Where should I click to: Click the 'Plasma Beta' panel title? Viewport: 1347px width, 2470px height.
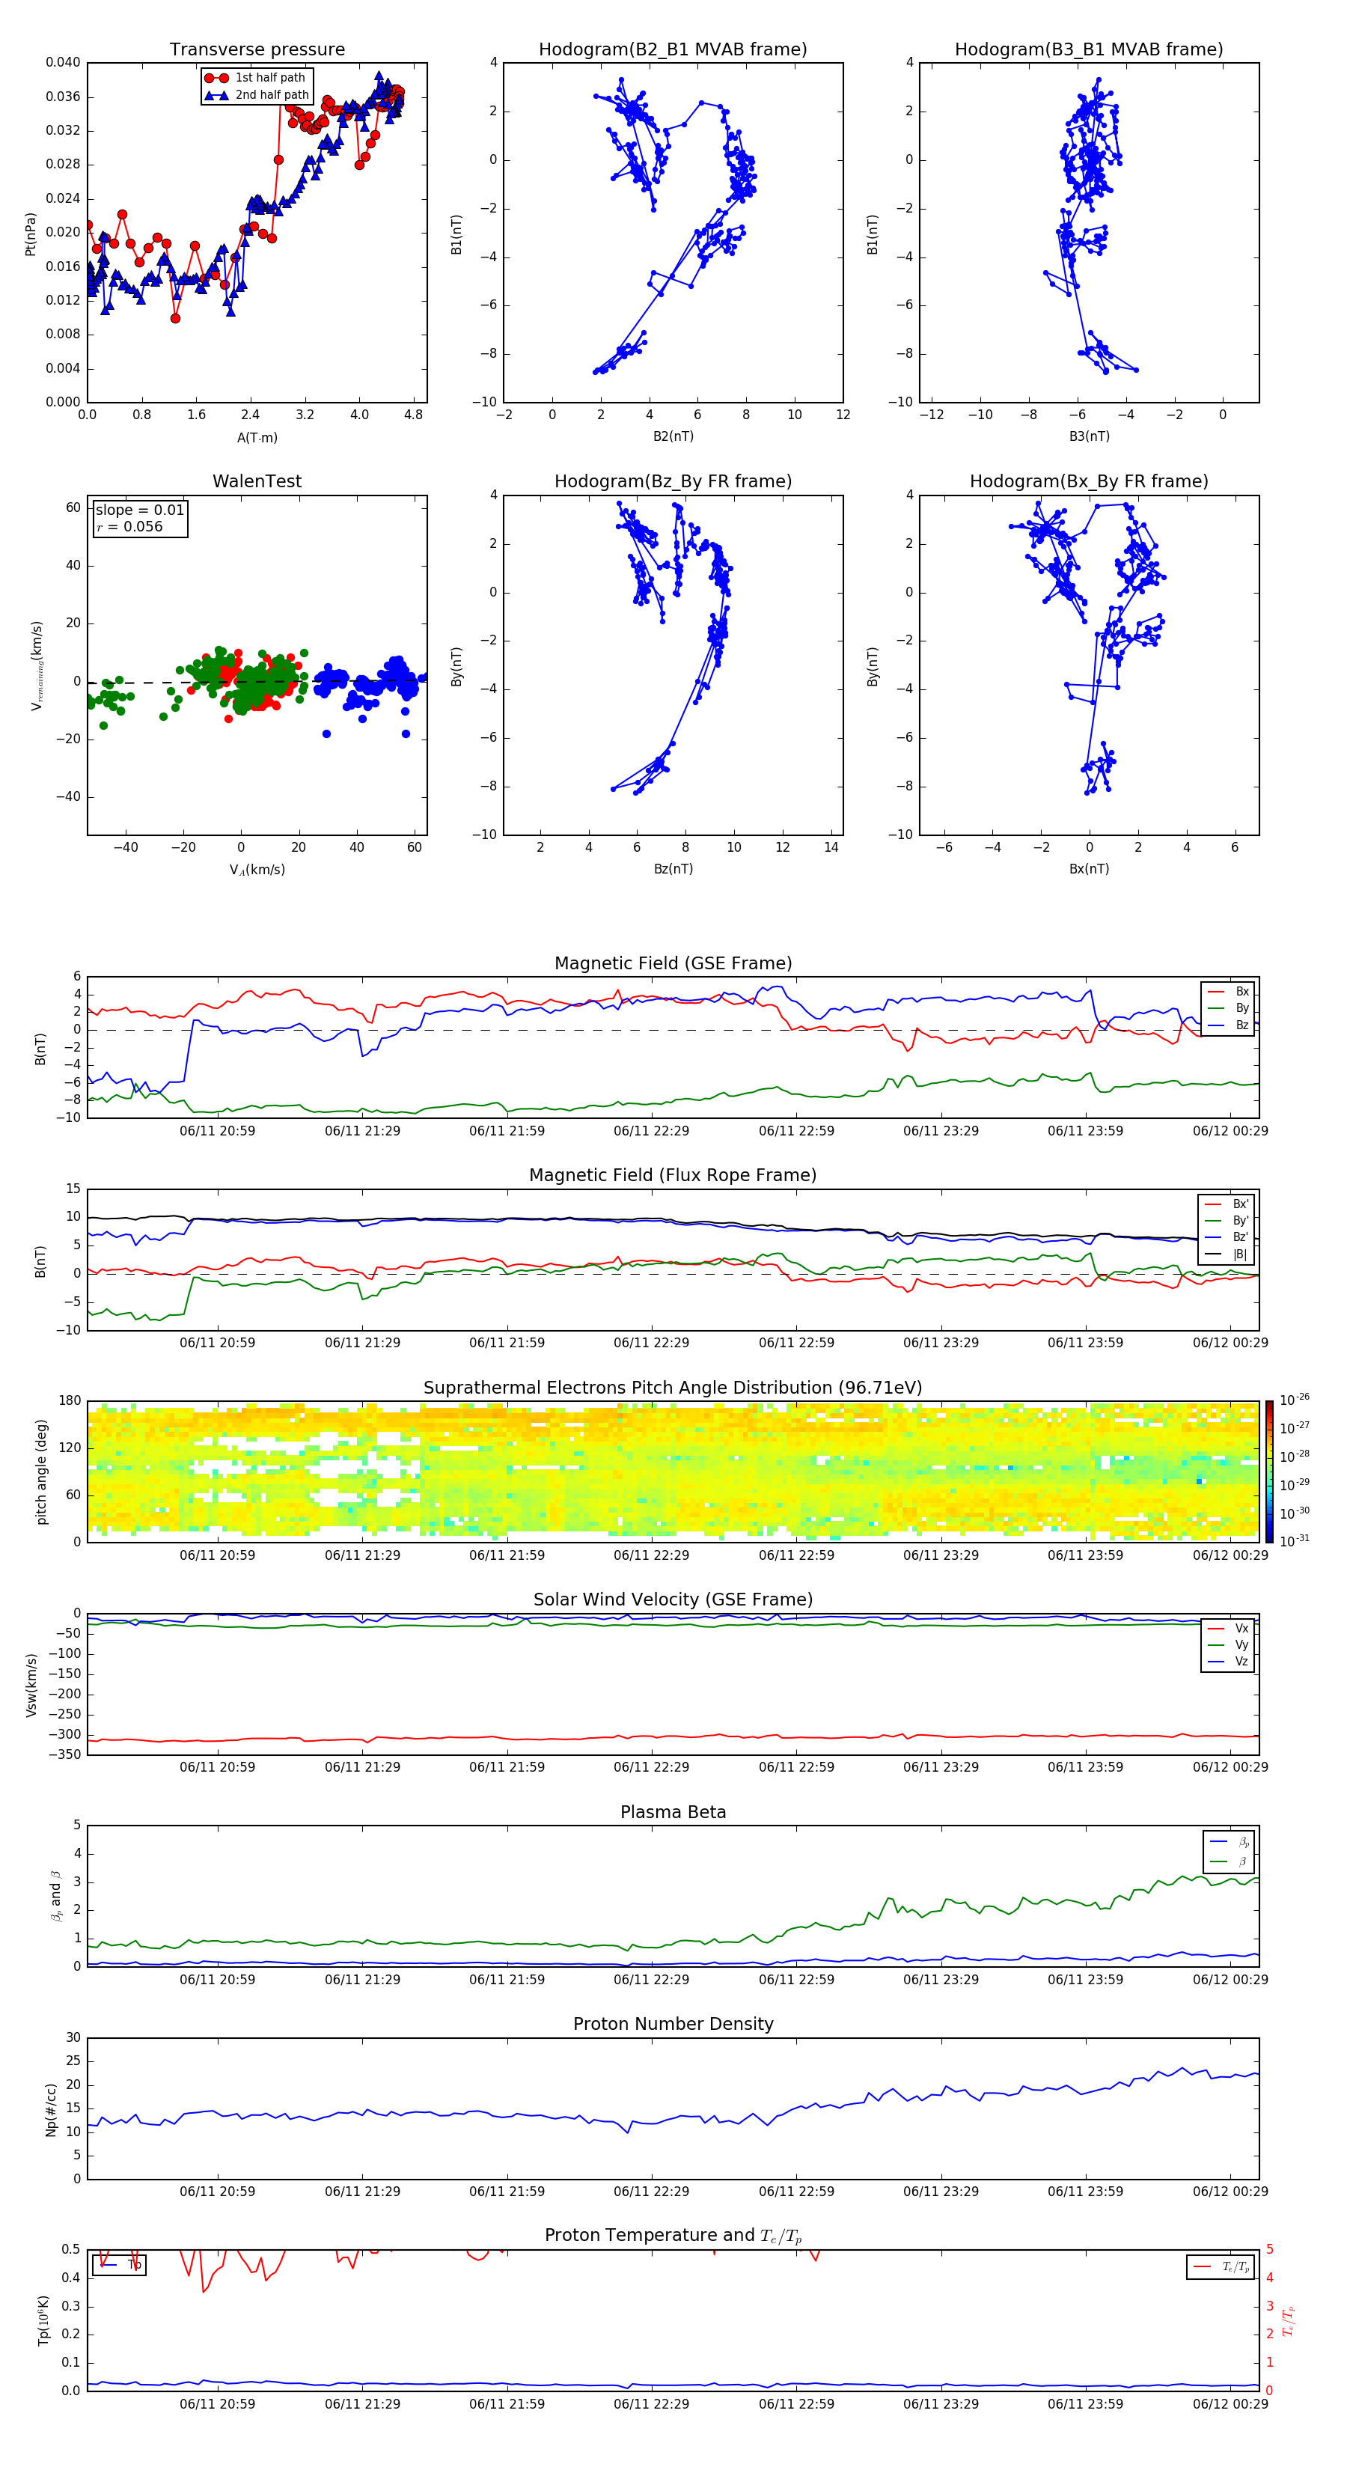673,1813
